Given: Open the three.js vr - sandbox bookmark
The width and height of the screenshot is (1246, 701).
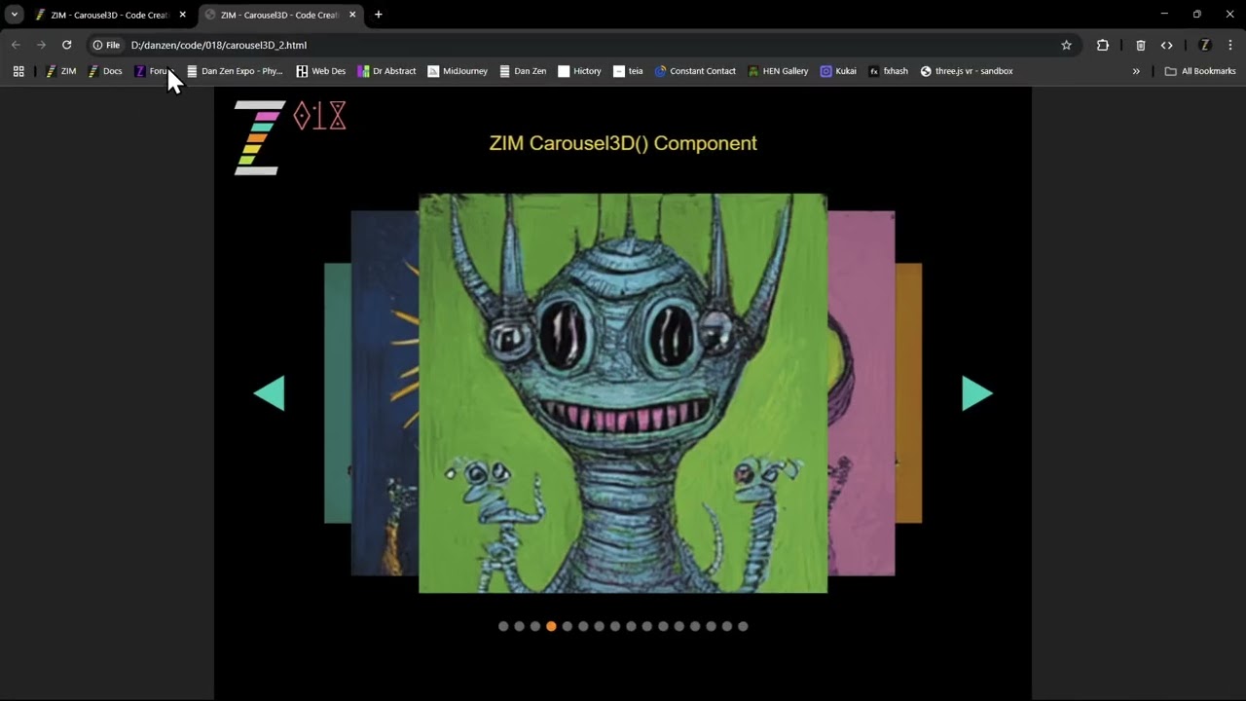Looking at the screenshot, I should [967, 71].
